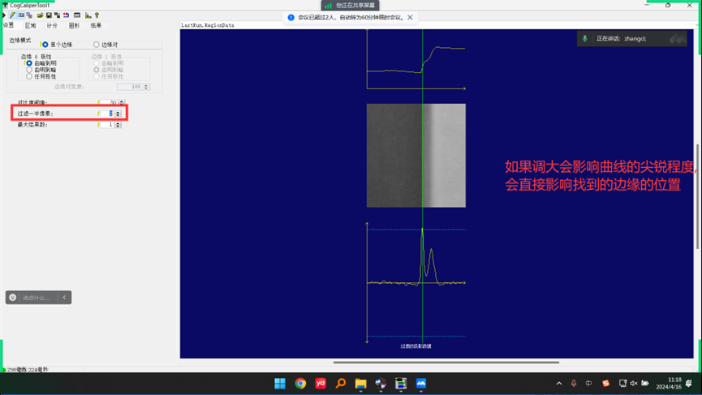Click the emoji icon in the chat bar
Viewport: 702px width, 395px height.
(x=12, y=298)
